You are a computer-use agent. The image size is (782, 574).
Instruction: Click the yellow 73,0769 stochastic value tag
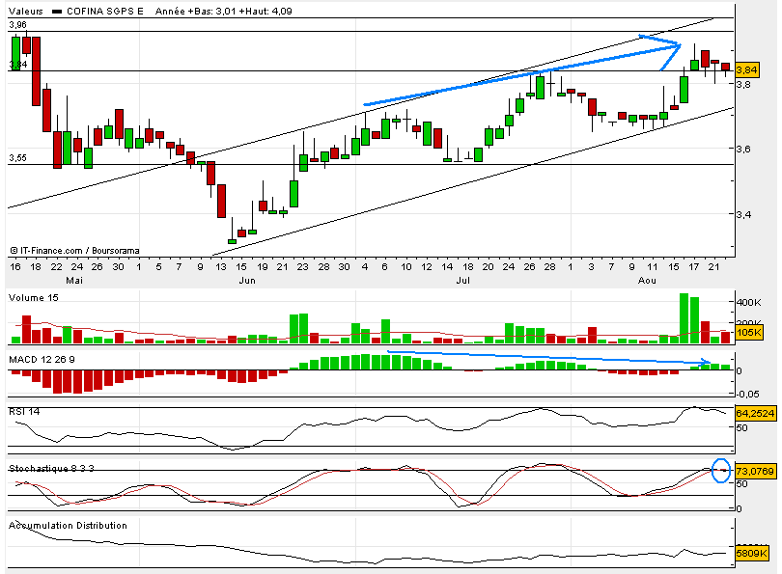[755, 471]
